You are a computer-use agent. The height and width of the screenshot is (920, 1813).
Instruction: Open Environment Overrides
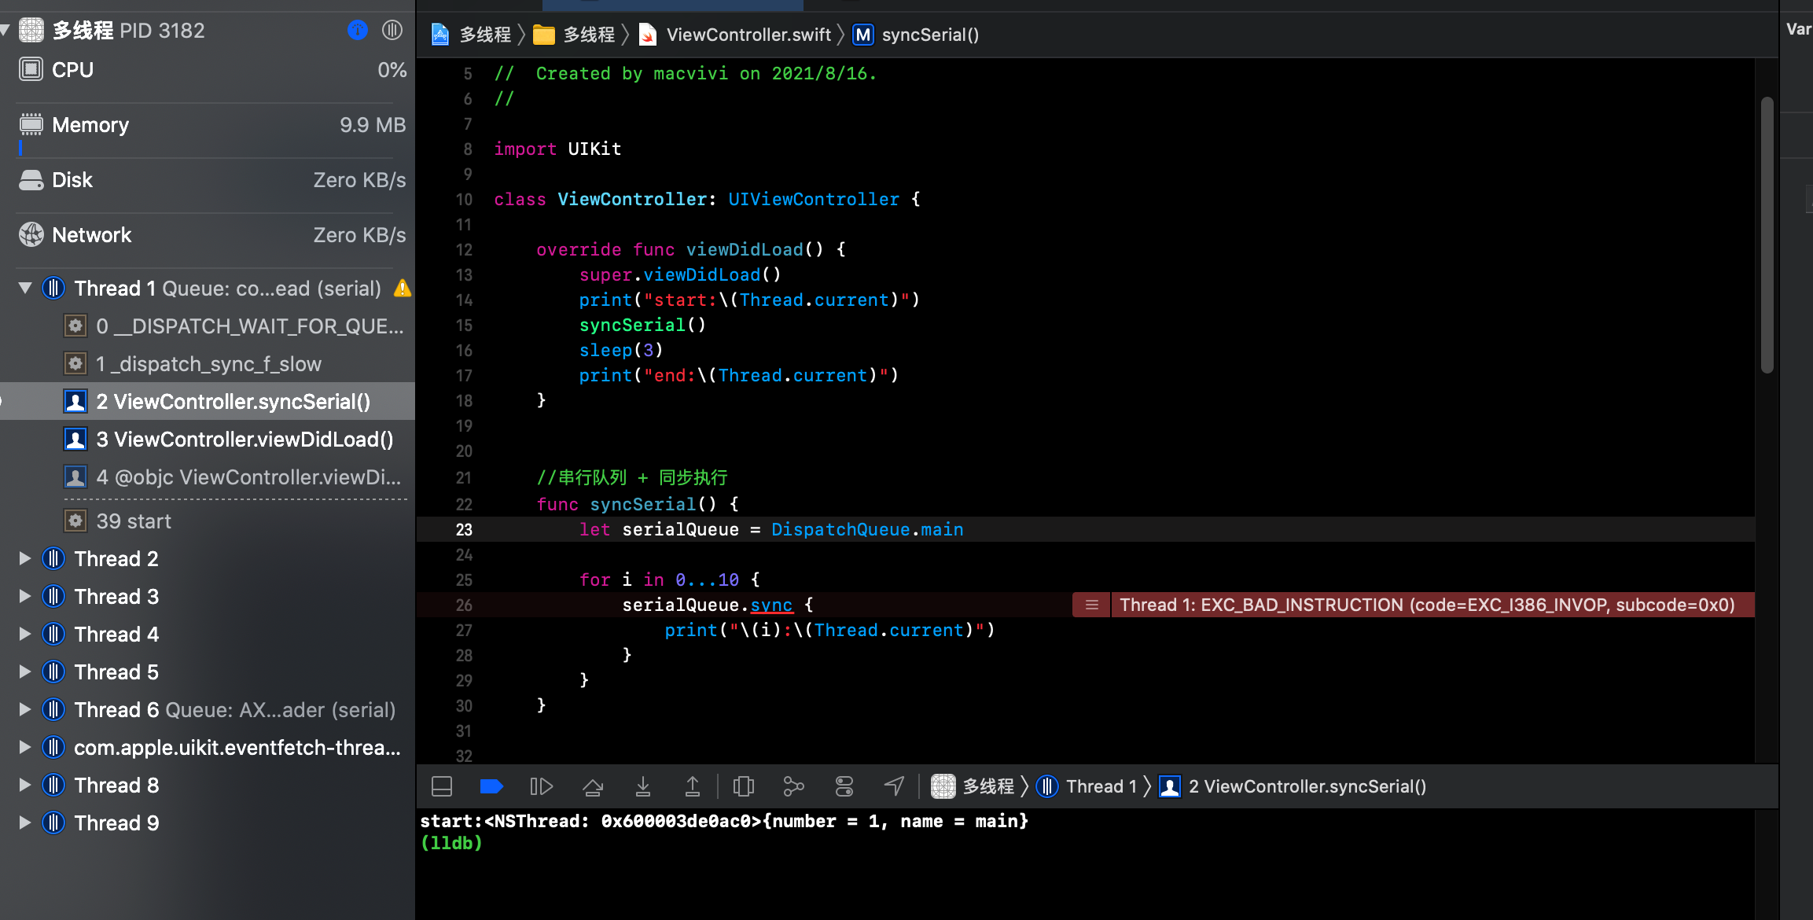pyautogui.click(x=844, y=786)
